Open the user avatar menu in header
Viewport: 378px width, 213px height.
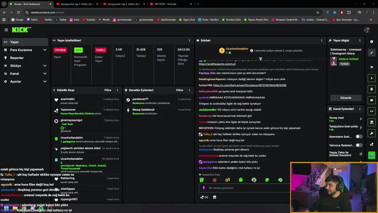click(x=367, y=30)
